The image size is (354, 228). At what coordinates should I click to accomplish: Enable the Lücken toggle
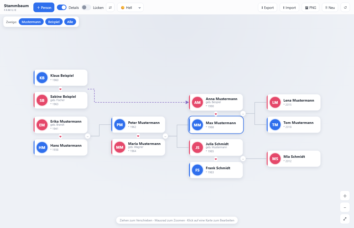click(86, 7)
